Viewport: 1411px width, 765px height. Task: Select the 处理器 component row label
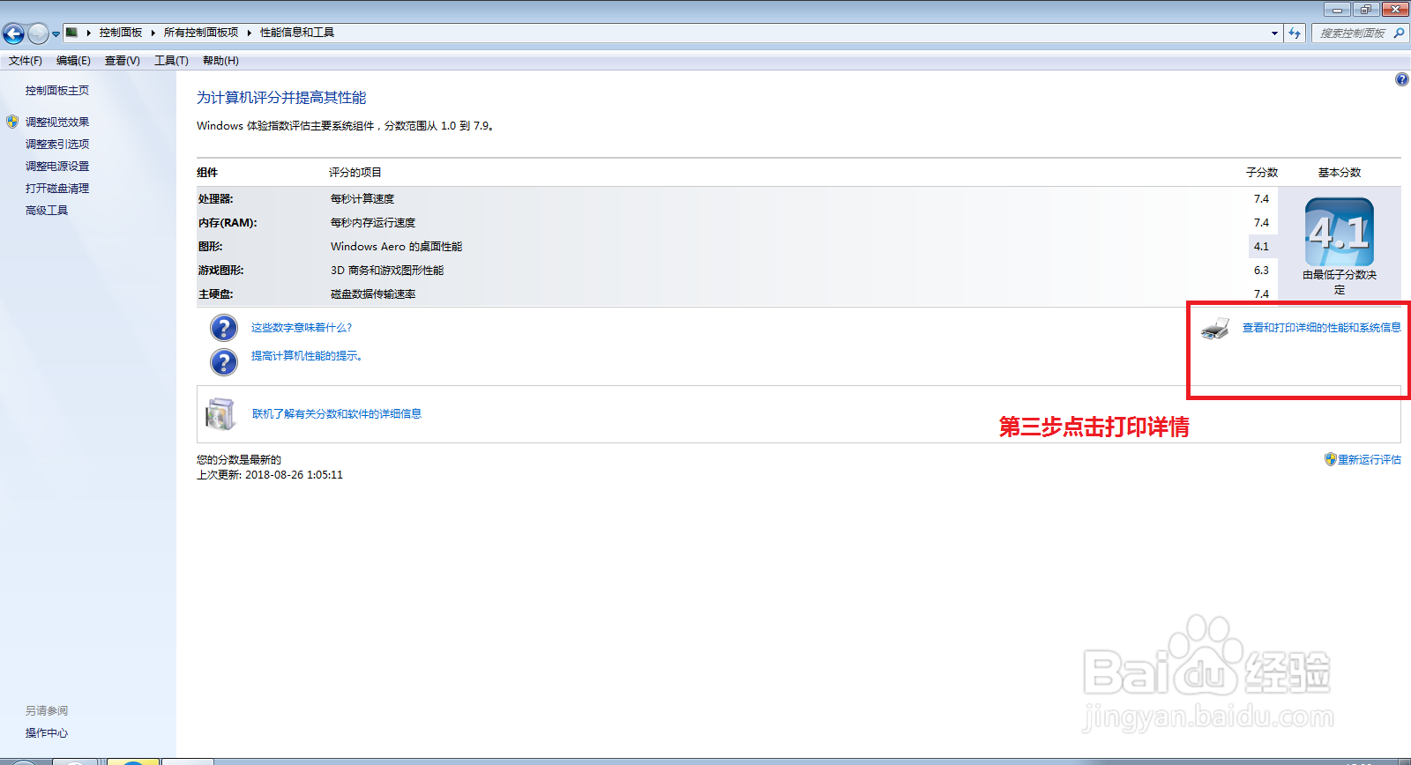(x=216, y=199)
